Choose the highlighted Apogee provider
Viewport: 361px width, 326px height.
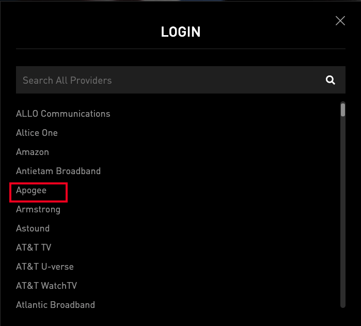click(x=32, y=190)
